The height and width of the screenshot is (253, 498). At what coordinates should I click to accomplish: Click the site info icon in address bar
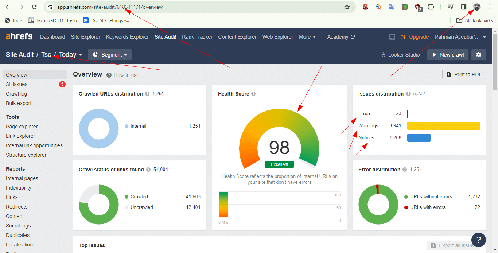point(50,7)
